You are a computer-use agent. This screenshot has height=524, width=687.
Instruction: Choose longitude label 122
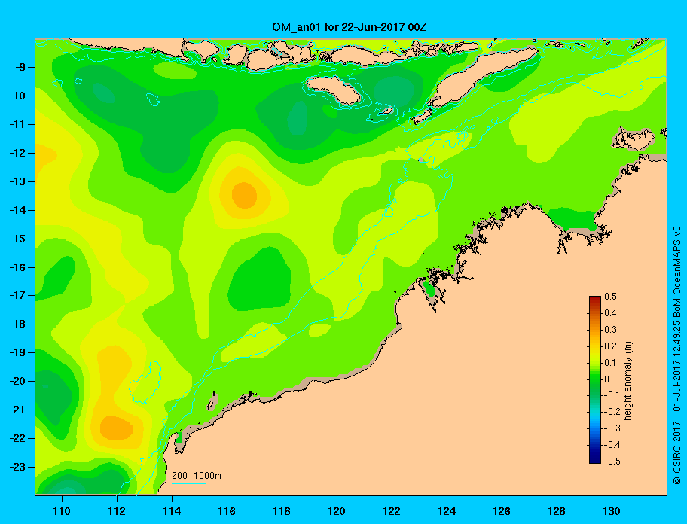pyautogui.click(x=392, y=511)
